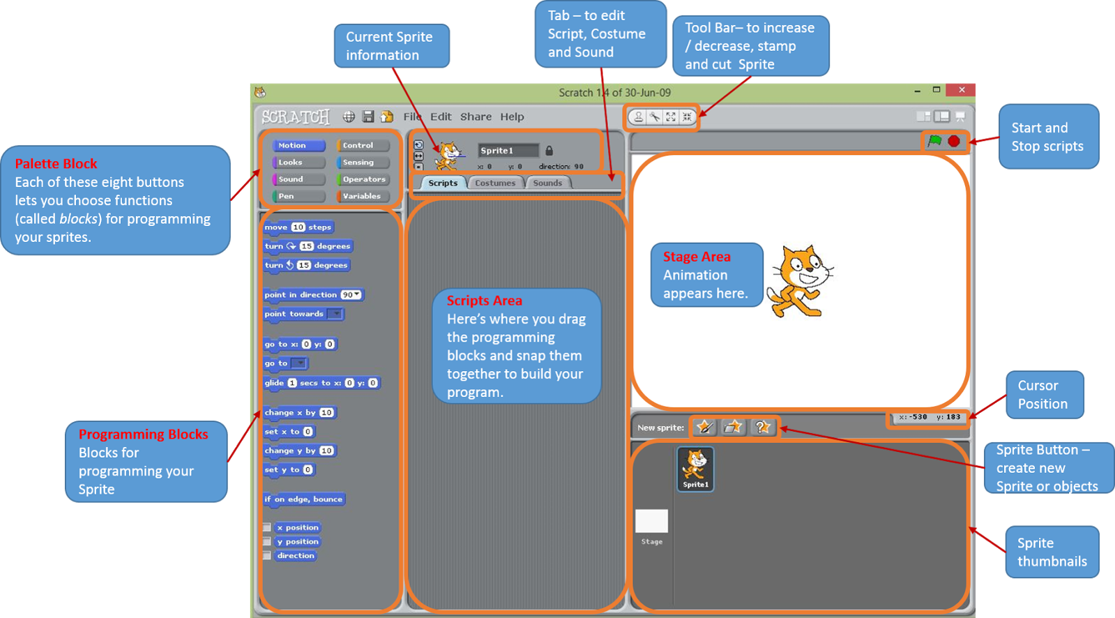The width and height of the screenshot is (1115, 618).
Task: Select the Delete scissors tool
Action: pos(655,117)
